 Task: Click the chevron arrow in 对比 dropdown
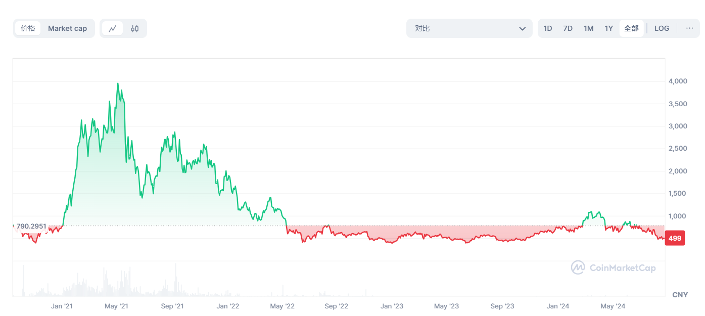(x=523, y=29)
